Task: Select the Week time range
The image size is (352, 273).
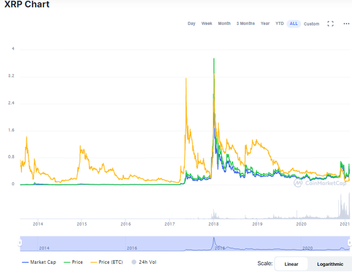Action: point(207,23)
